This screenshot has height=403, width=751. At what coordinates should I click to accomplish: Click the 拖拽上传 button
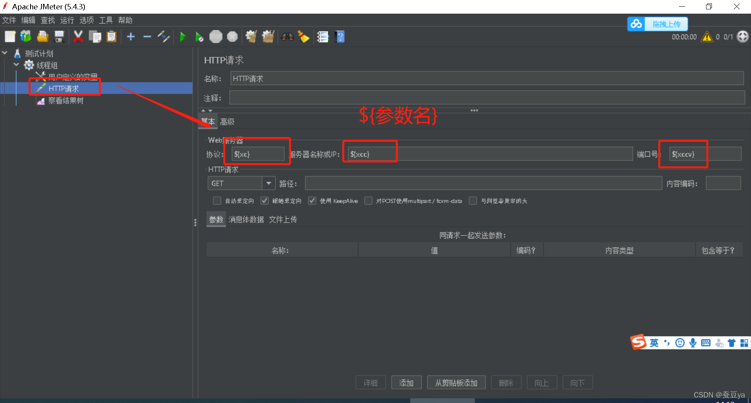pos(666,24)
